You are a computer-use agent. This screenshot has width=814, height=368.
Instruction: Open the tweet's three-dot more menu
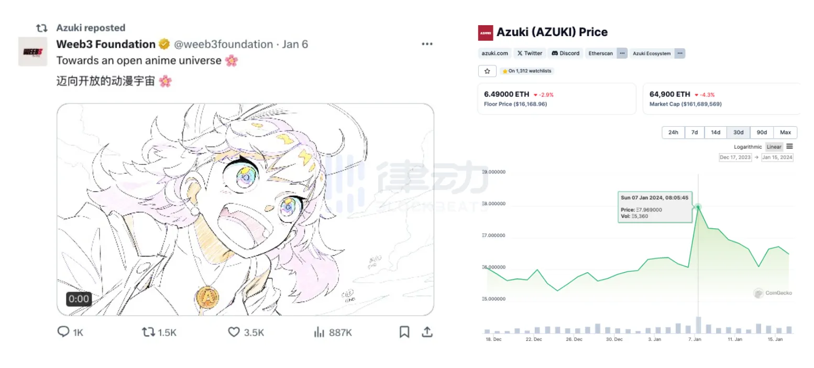[427, 44]
